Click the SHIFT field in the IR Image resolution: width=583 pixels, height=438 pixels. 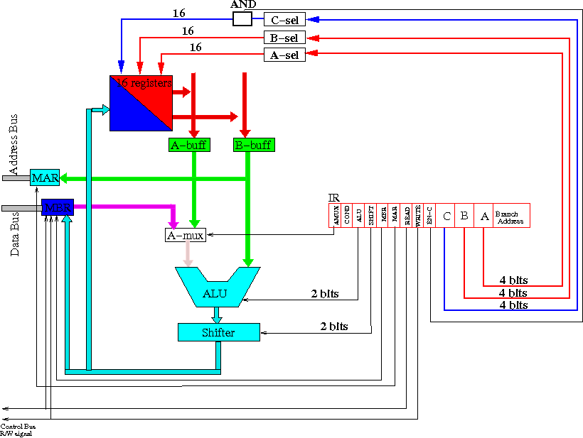point(371,215)
